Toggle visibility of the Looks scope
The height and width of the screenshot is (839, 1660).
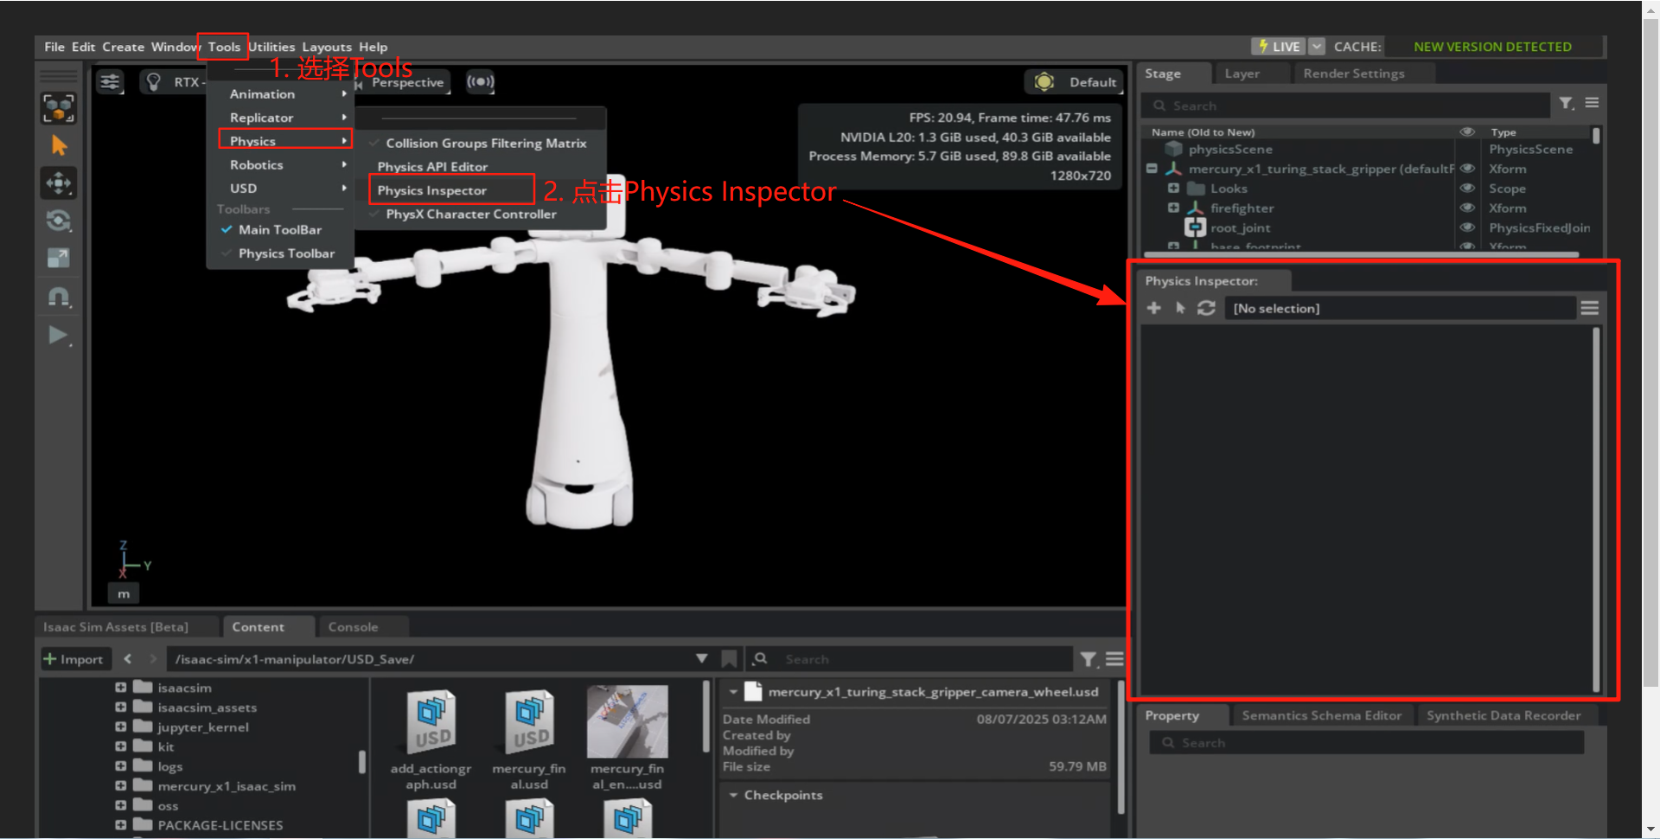(1467, 189)
